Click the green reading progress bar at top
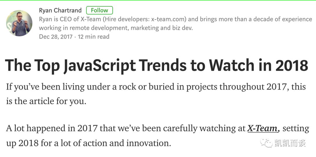 tap(158, 0)
